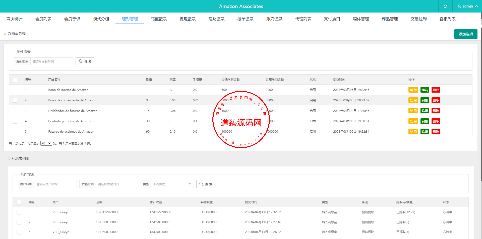Open the 首页统计 tab

click(x=14, y=19)
